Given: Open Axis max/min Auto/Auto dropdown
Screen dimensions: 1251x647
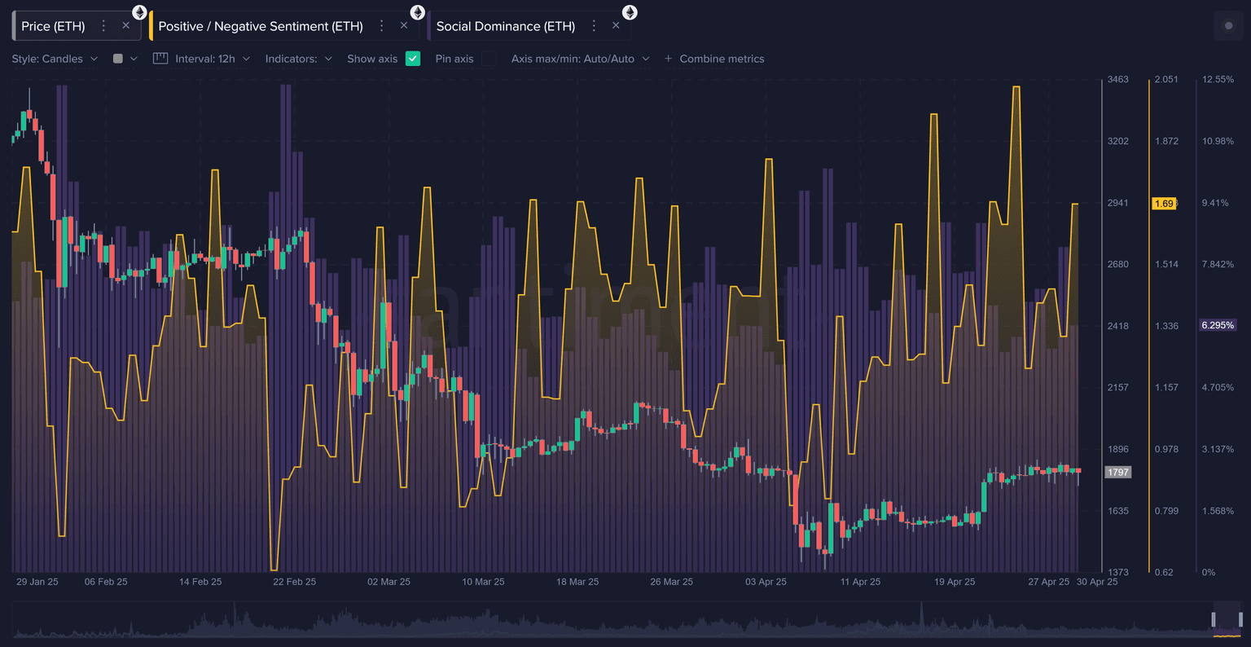Looking at the screenshot, I should click(x=580, y=59).
